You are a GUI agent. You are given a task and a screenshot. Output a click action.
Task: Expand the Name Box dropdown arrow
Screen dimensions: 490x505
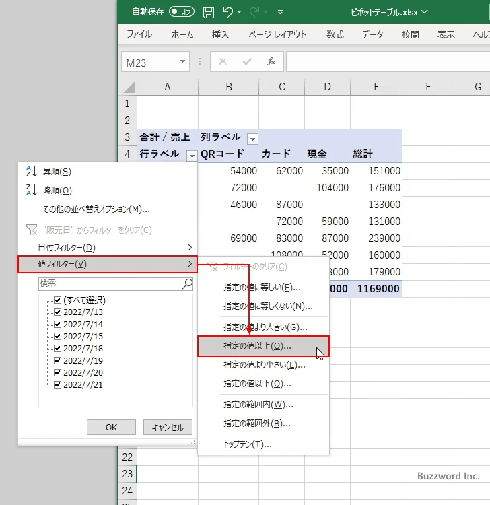[182, 61]
